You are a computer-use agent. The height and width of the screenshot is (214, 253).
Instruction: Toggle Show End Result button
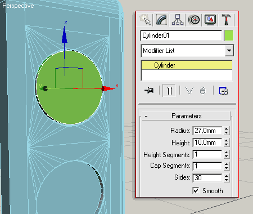tap(169, 91)
